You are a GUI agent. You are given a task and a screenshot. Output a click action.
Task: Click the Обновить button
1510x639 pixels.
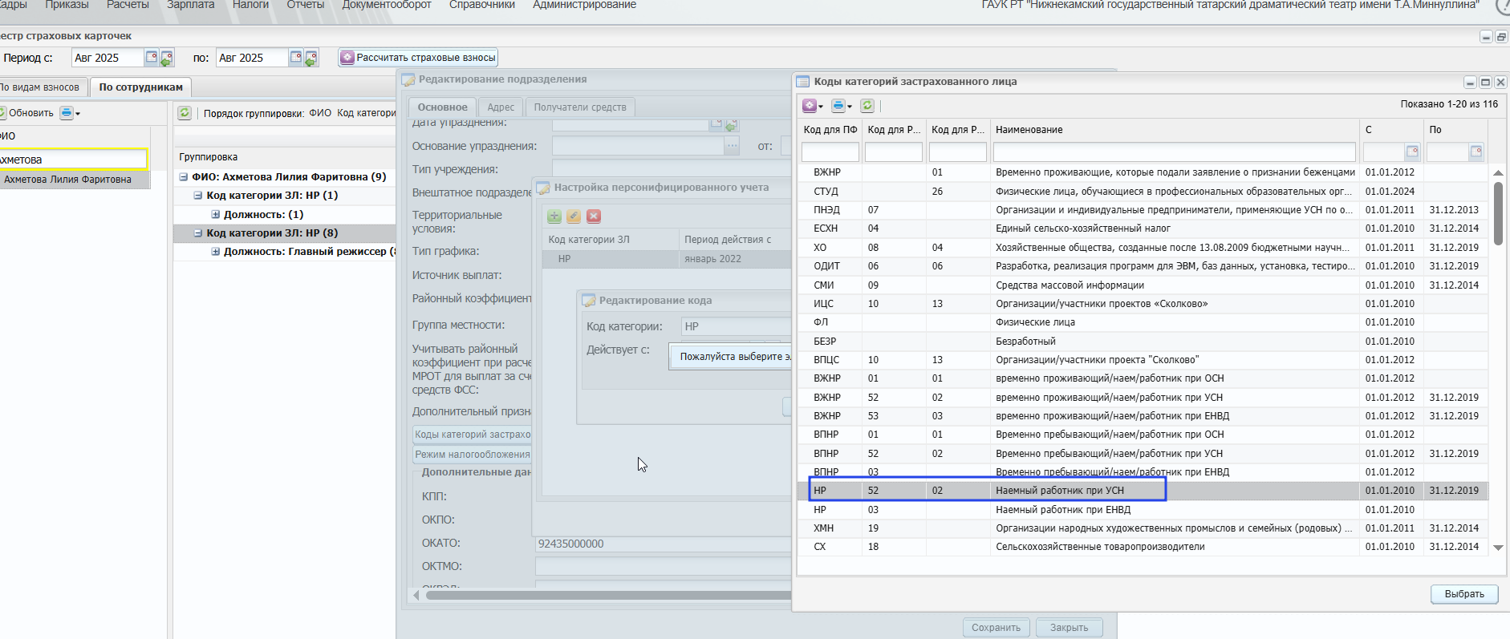coord(26,113)
